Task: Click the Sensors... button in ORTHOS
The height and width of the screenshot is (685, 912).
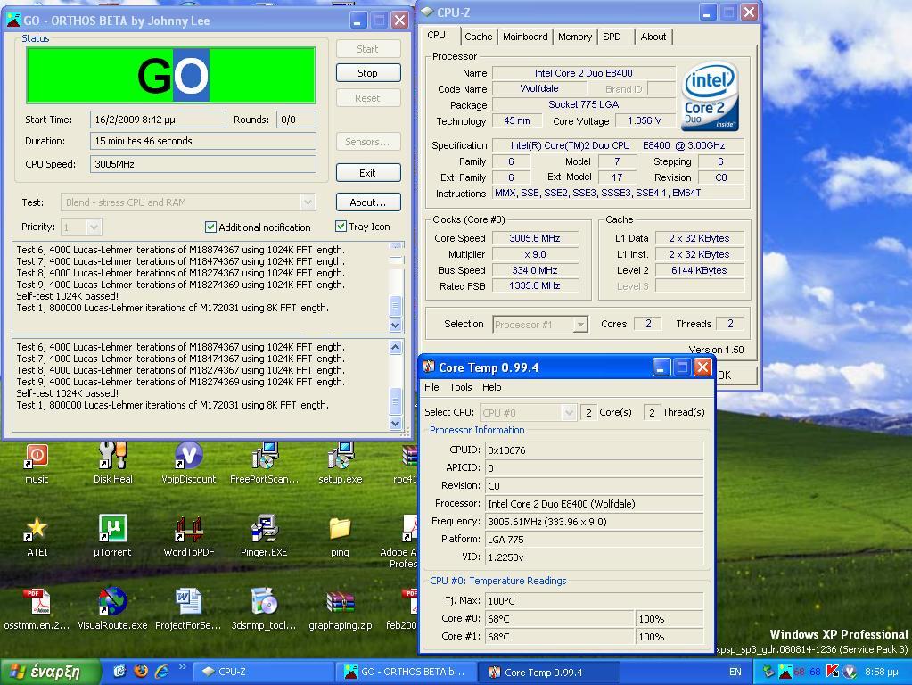Action: [367, 142]
